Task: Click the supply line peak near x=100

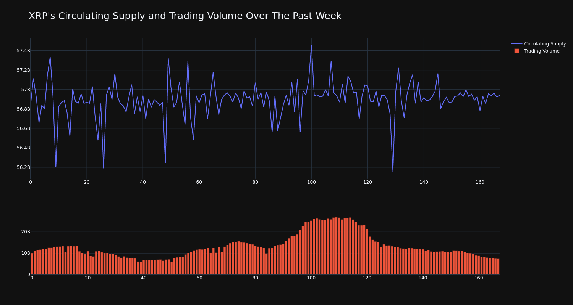Action: 311,45
